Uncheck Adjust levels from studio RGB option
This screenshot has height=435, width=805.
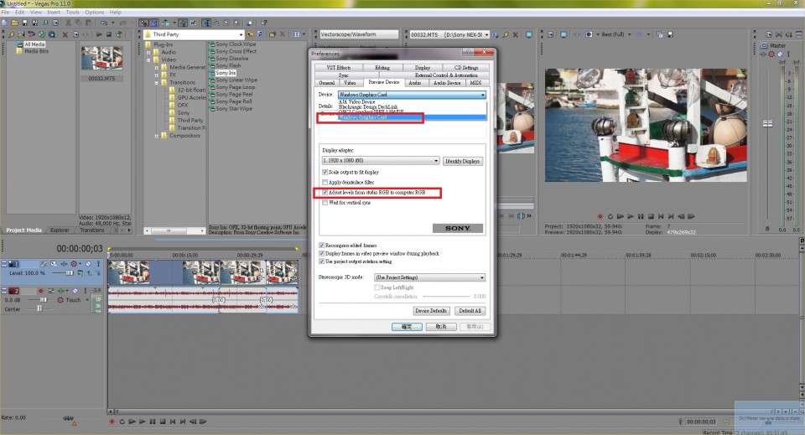tap(325, 193)
